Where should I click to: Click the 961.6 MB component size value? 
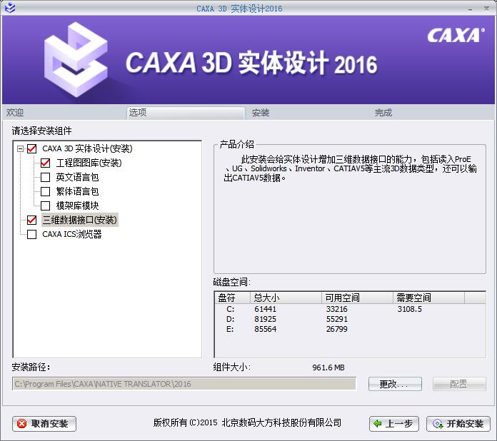(x=328, y=367)
